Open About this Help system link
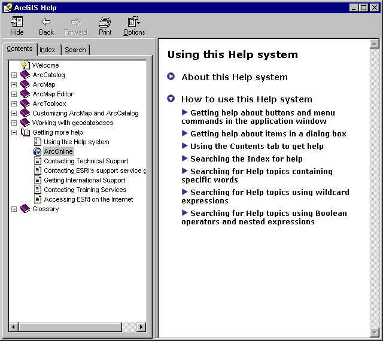This screenshot has height=341, width=383. pos(235,77)
